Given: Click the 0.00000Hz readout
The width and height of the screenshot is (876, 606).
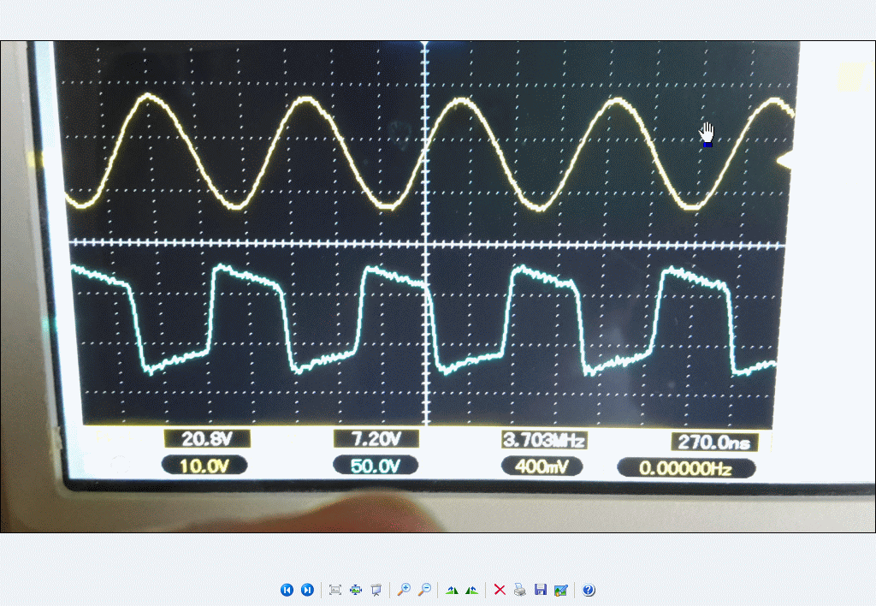Looking at the screenshot, I should point(687,468).
